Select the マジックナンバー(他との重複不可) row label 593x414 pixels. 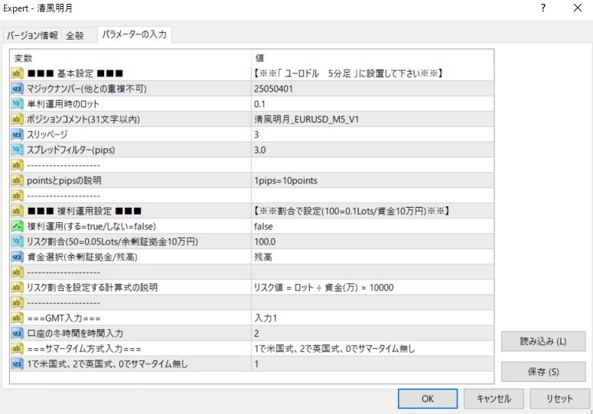(x=86, y=89)
